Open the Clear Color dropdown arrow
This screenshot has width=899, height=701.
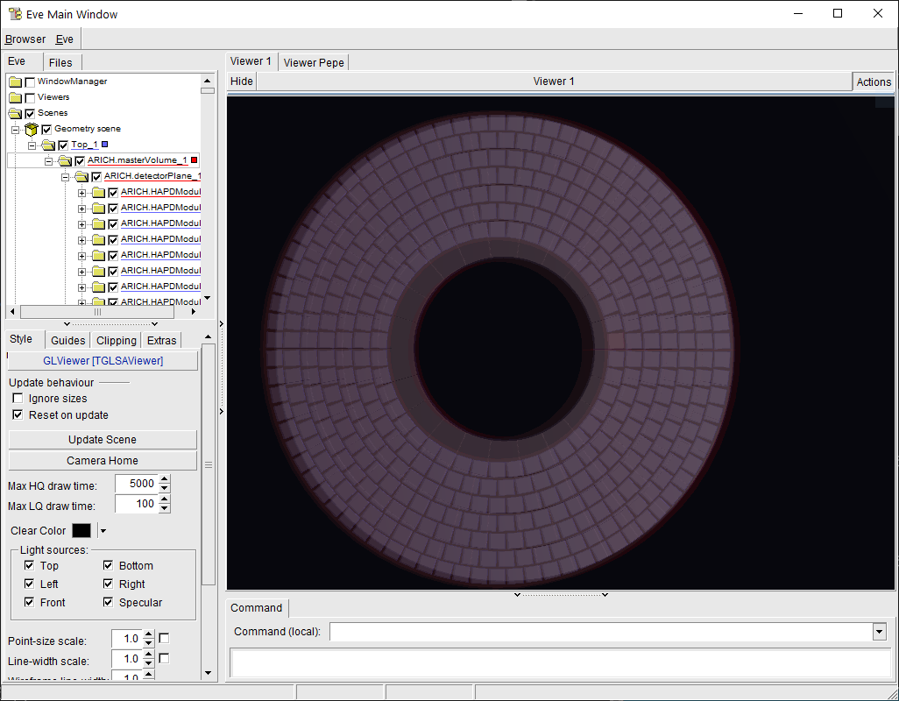tap(103, 530)
